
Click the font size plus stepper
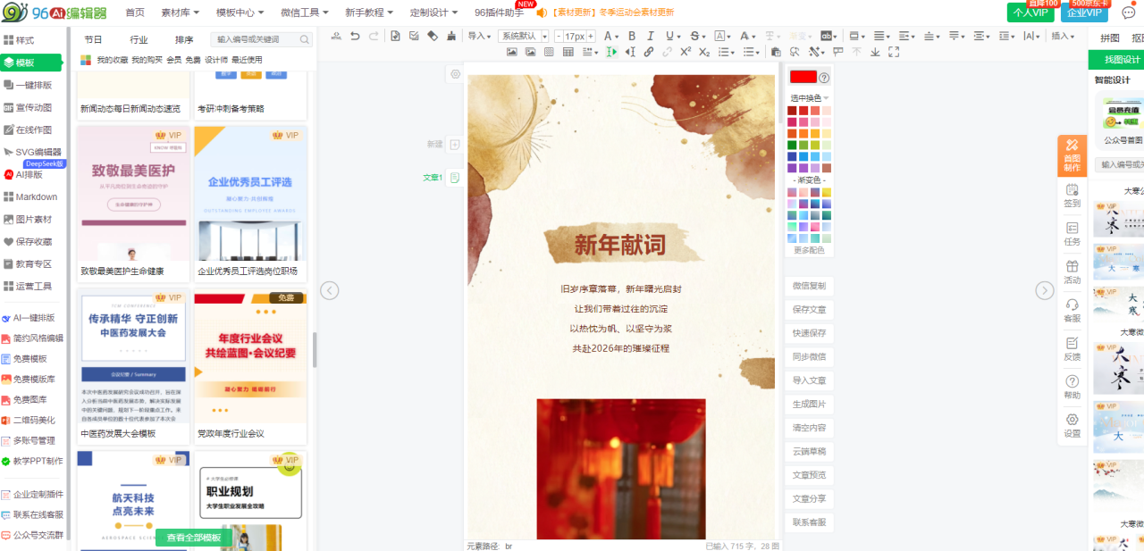(591, 37)
